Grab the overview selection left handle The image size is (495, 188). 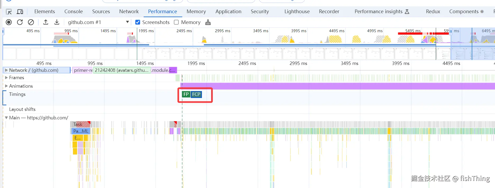click(451, 31)
